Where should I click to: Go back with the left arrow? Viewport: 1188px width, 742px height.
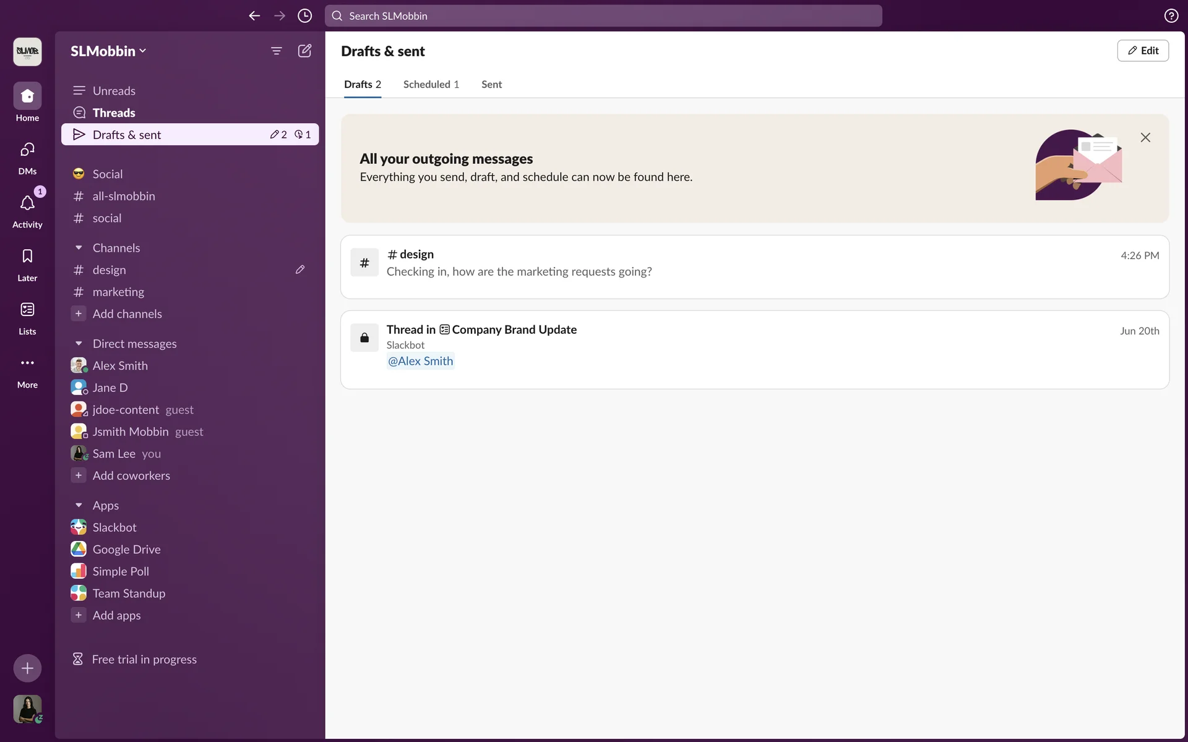(254, 16)
